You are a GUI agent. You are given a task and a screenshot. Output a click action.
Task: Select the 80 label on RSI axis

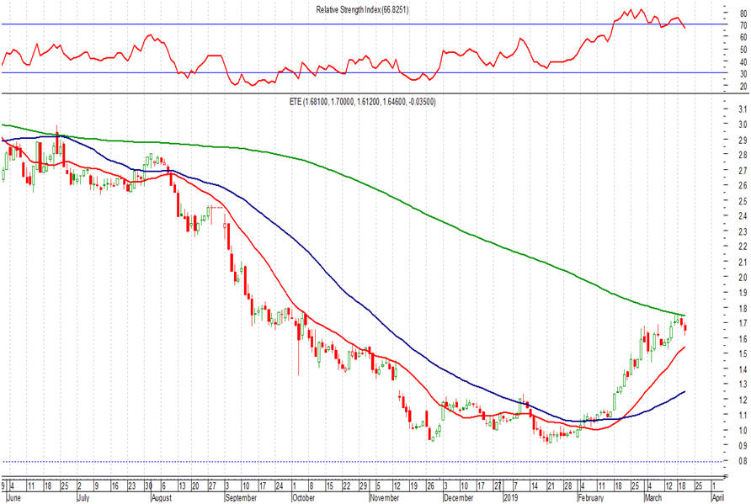(743, 13)
